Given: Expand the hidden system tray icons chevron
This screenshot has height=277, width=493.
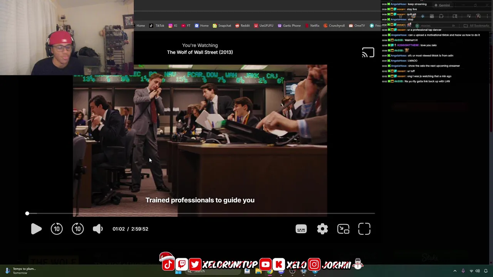Looking at the screenshot, I should [x=455, y=271].
